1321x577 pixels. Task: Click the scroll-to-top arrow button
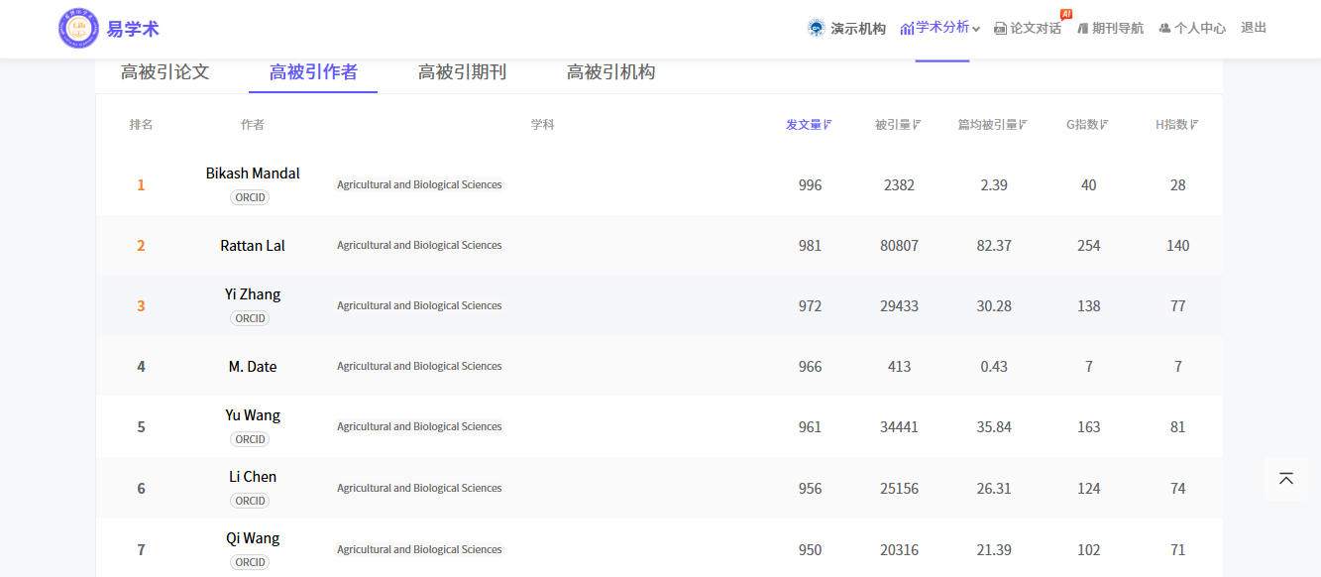tap(1286, 479)
